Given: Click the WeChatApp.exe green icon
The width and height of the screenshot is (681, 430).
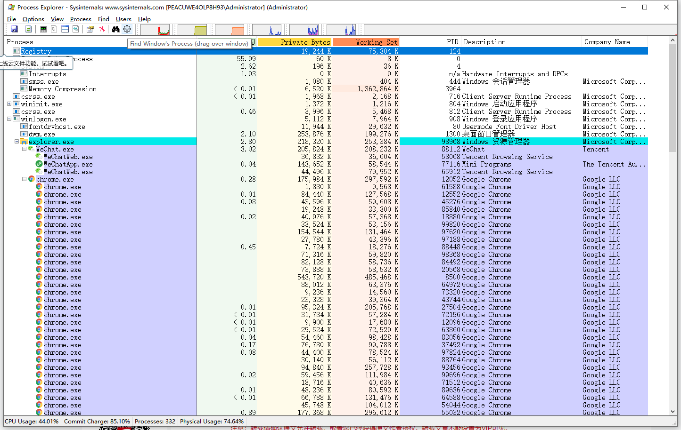Looking at the screenshot, I should [39, 164].
